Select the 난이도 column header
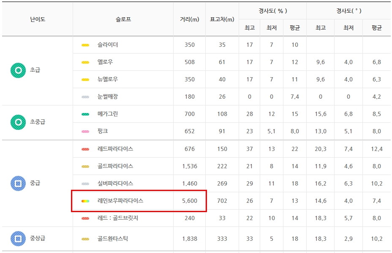Image resolution: width=392 pixels, height=253 pixels. point(38,19)
